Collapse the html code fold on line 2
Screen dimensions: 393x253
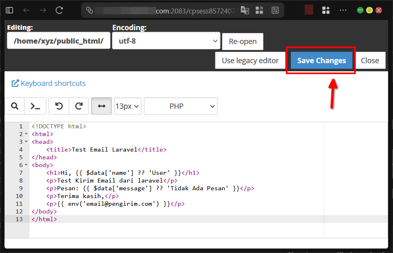click(x=26, y=134)
